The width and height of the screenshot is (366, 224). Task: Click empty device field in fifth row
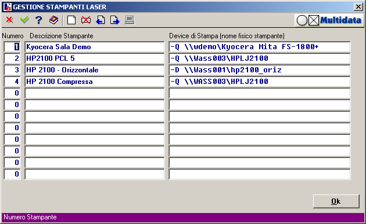tap(260, 93)
